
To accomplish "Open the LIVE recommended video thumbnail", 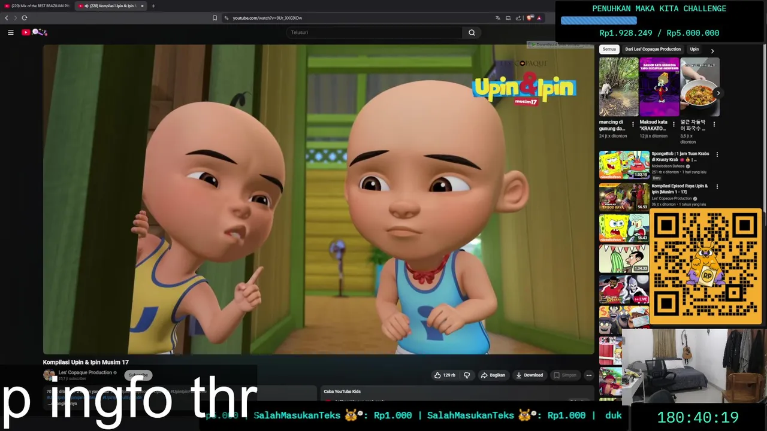I will 624,290.
